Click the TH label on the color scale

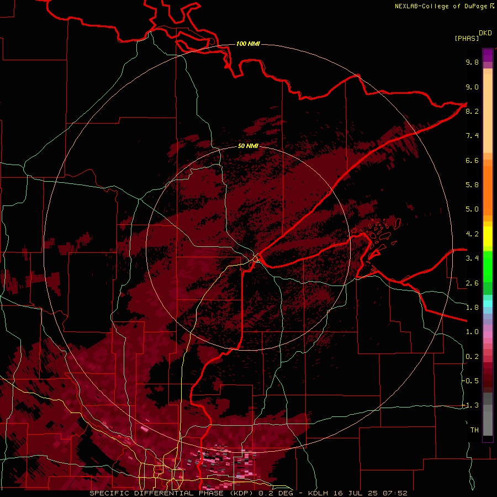click(x=474, y=430)
